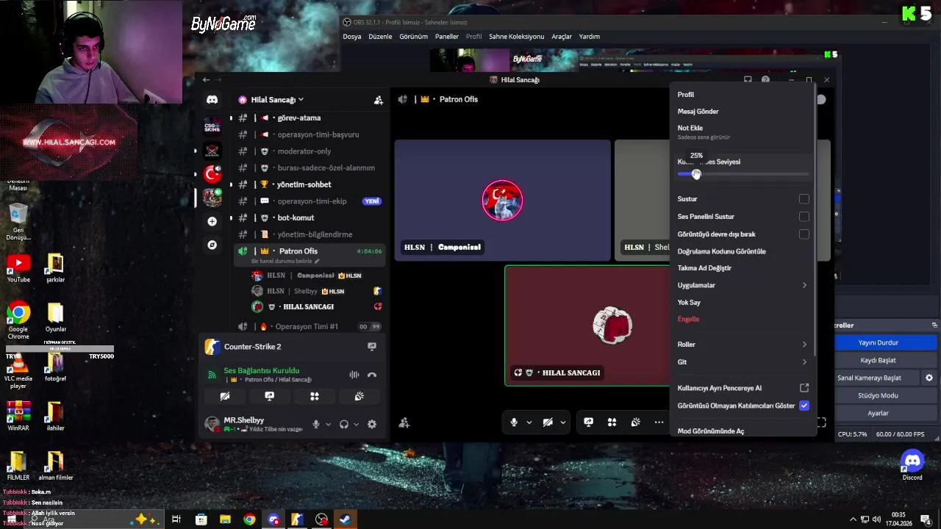Open microphone options arrow in call bar
This screenshot has width=941, height=529.
coord(529,422)
